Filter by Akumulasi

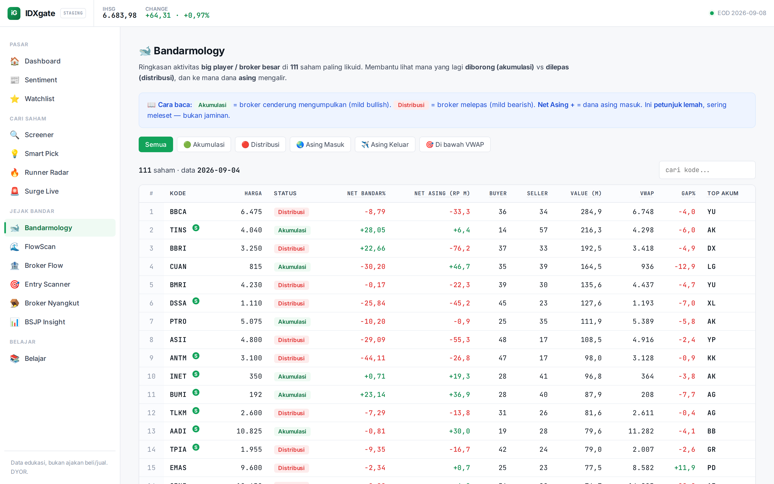coord(204,144)
